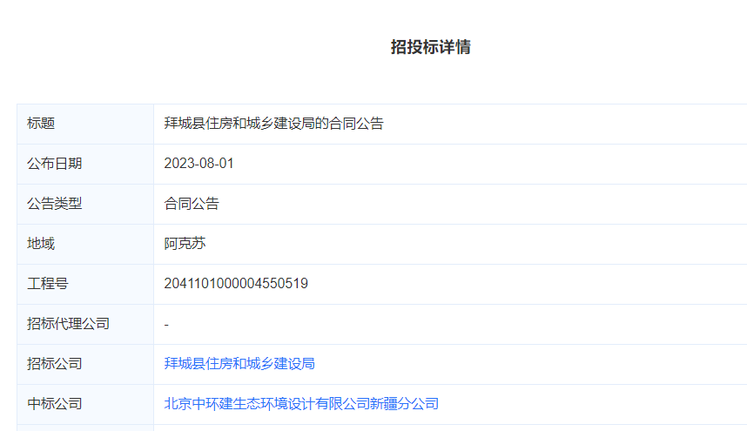Click the 招标公司 row label

tap(55, 364)
